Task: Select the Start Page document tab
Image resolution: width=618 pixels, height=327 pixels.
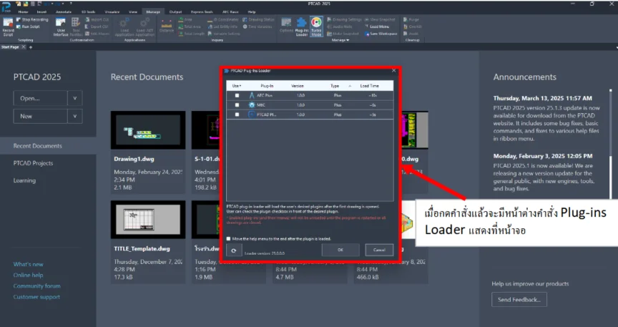Action: [10, 47]
